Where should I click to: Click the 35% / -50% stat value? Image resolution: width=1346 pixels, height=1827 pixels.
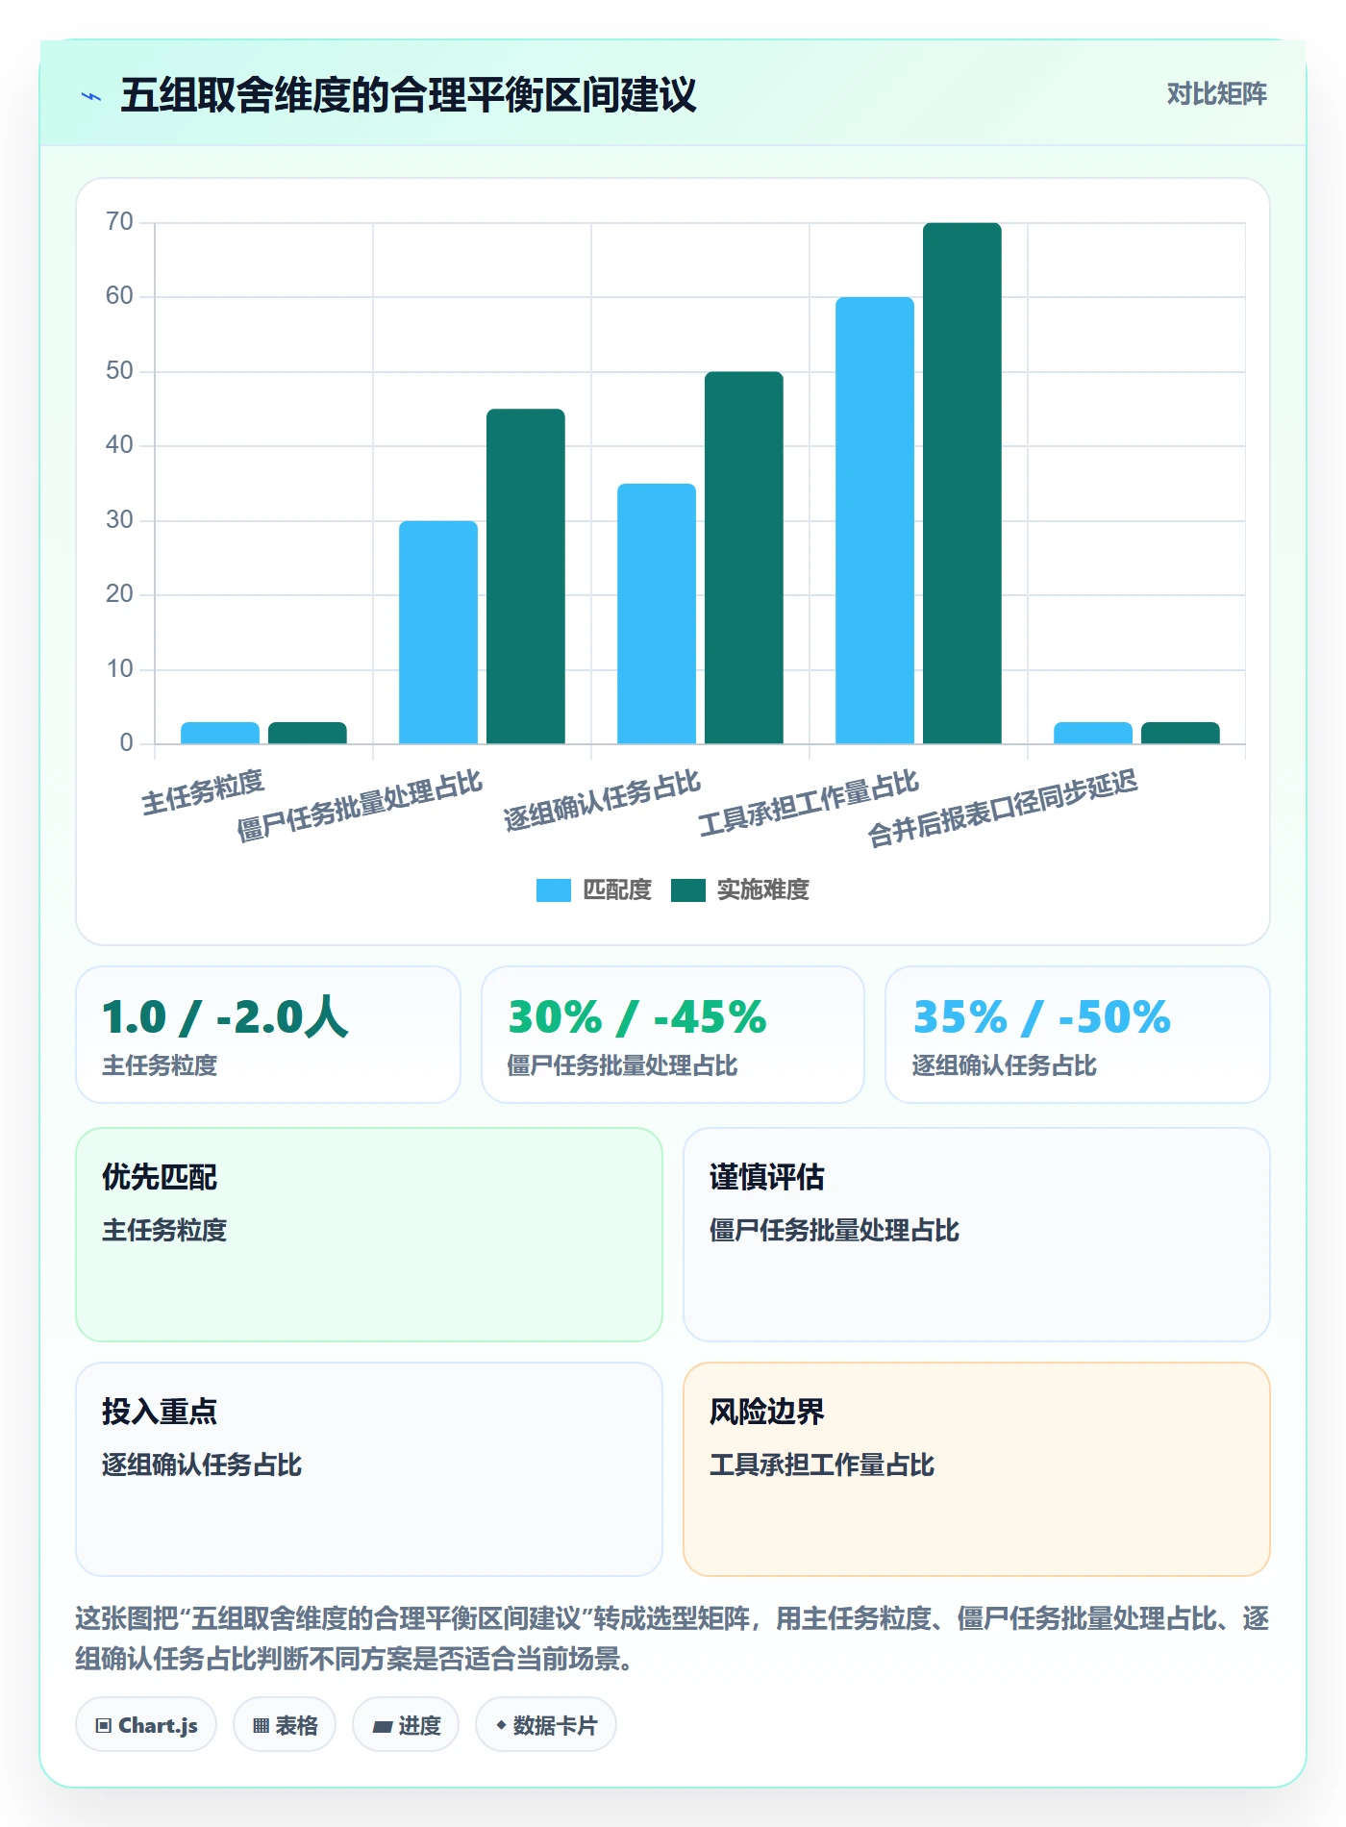[1042, 1017]
